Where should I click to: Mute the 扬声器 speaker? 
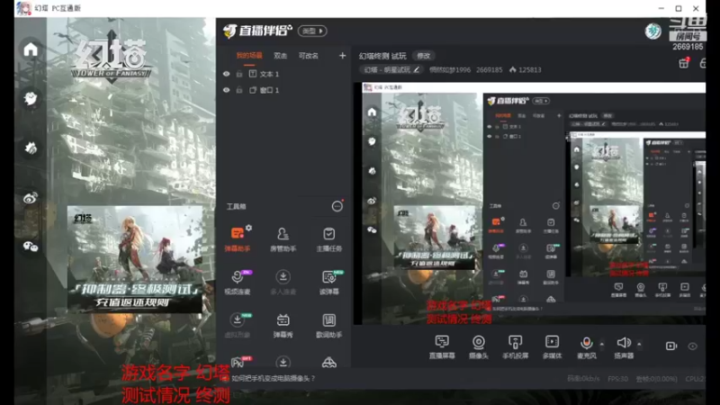coord(624,346)
